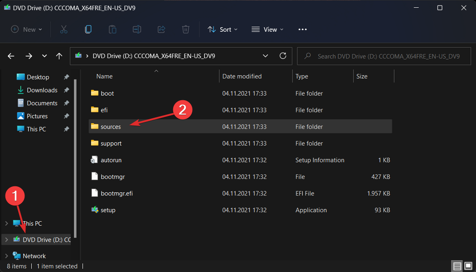
Task: Click the Share icon in the toolbar
Action: [x=161, y=29]
